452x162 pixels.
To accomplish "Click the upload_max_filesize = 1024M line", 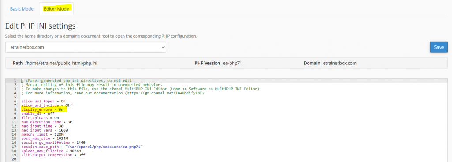I will 51,151.
